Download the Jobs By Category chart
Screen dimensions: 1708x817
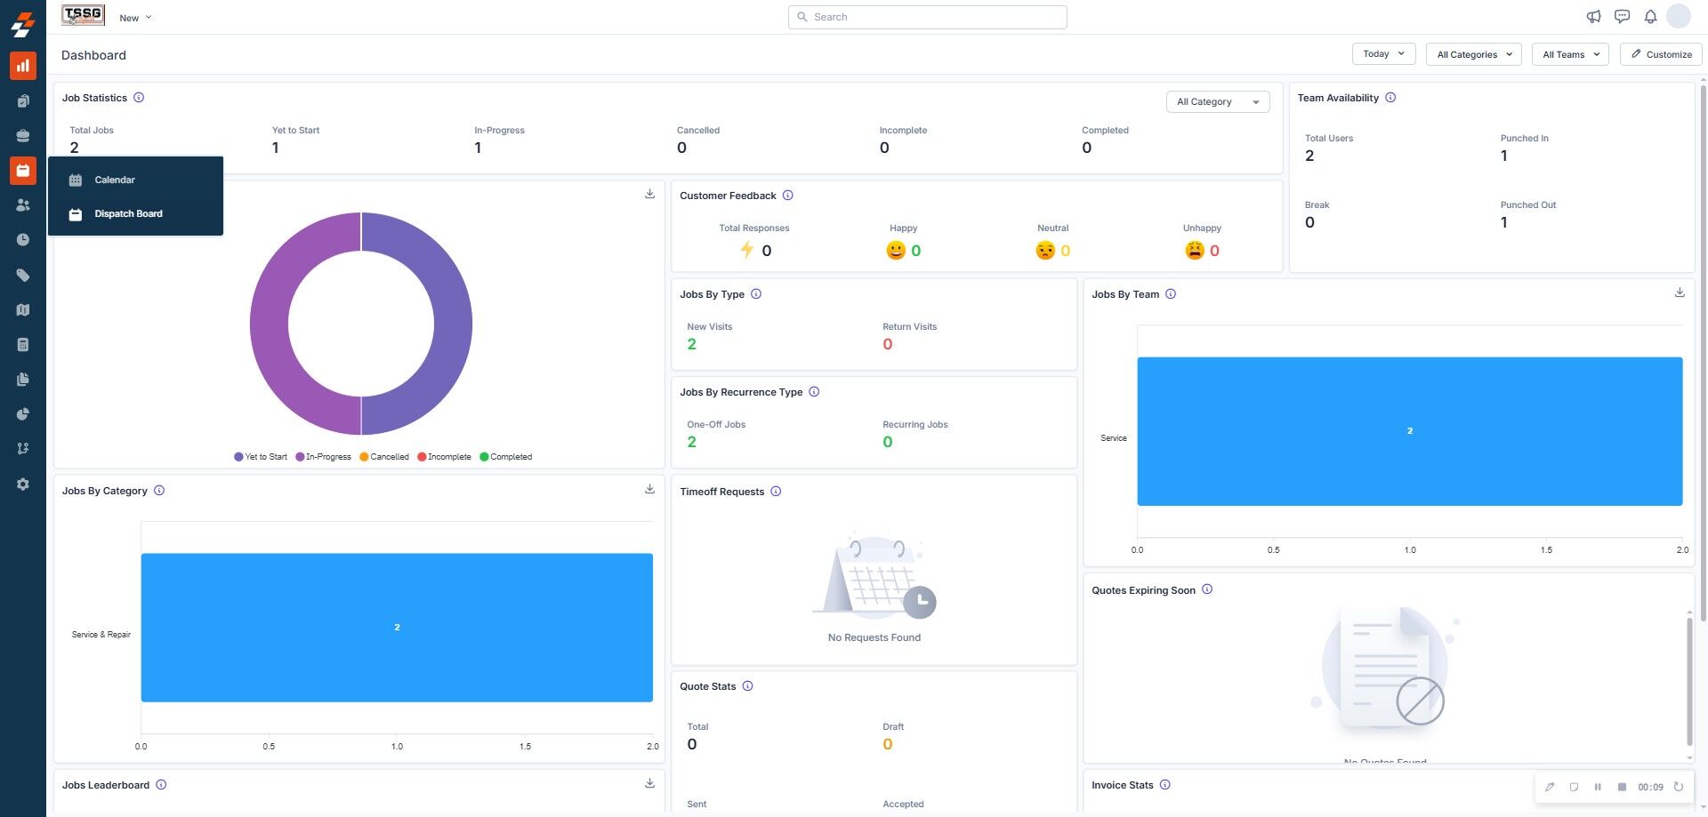pyautogui.click(x=649, y=489)
